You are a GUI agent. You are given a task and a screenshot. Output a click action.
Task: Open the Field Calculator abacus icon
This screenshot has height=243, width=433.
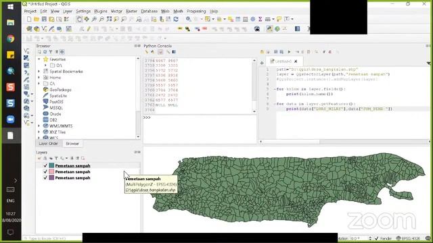coord(245,20)
